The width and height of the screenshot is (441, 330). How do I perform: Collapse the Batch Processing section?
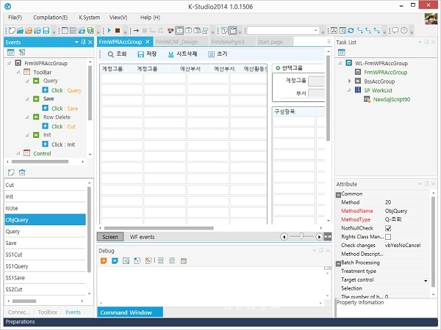(x=339, y=263)
